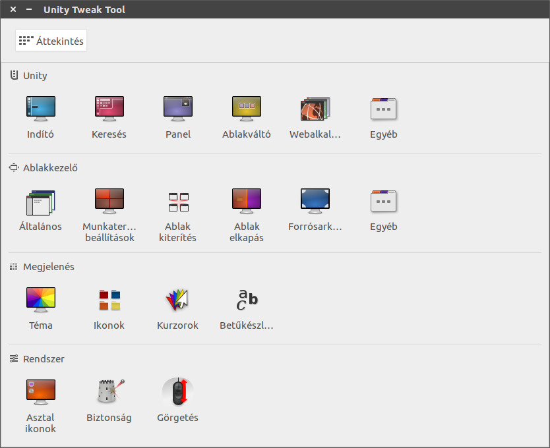Open the Webalkal... web apps settings

[315, 117]
